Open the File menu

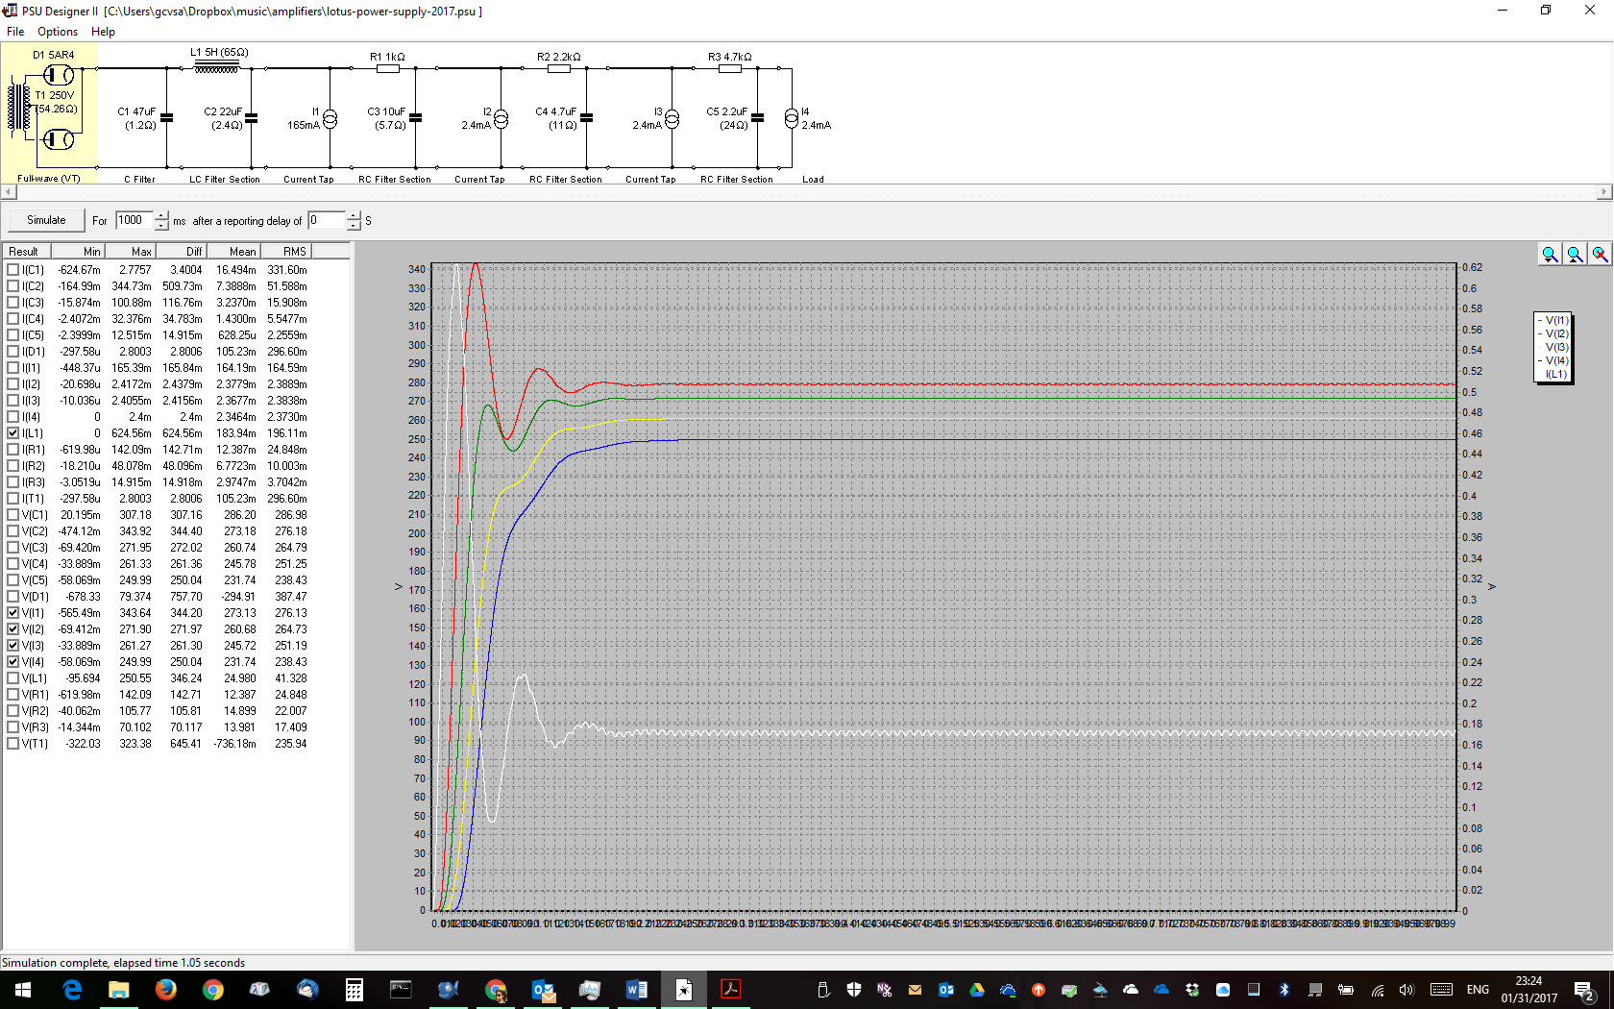15,32
